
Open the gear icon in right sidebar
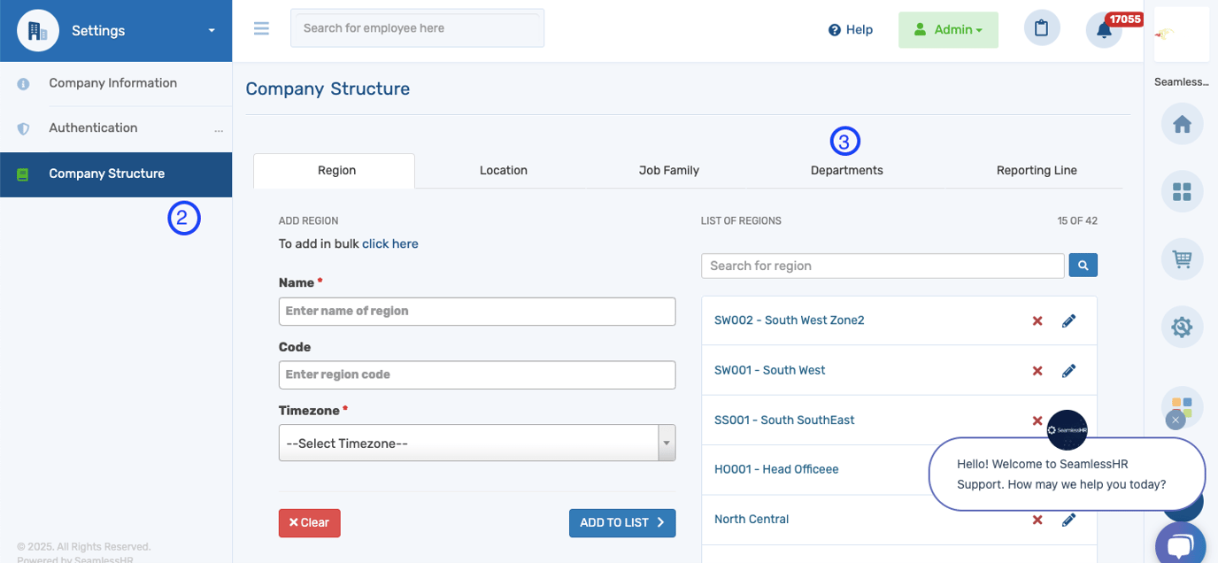tap(1182, 328)
